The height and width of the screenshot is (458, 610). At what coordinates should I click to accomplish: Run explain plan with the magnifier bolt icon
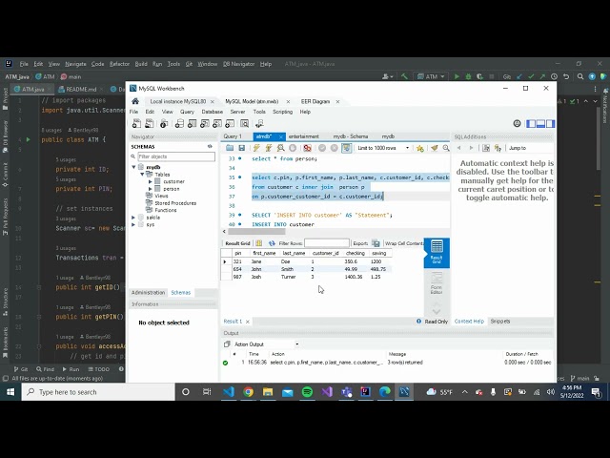click(x=280, y=148)
